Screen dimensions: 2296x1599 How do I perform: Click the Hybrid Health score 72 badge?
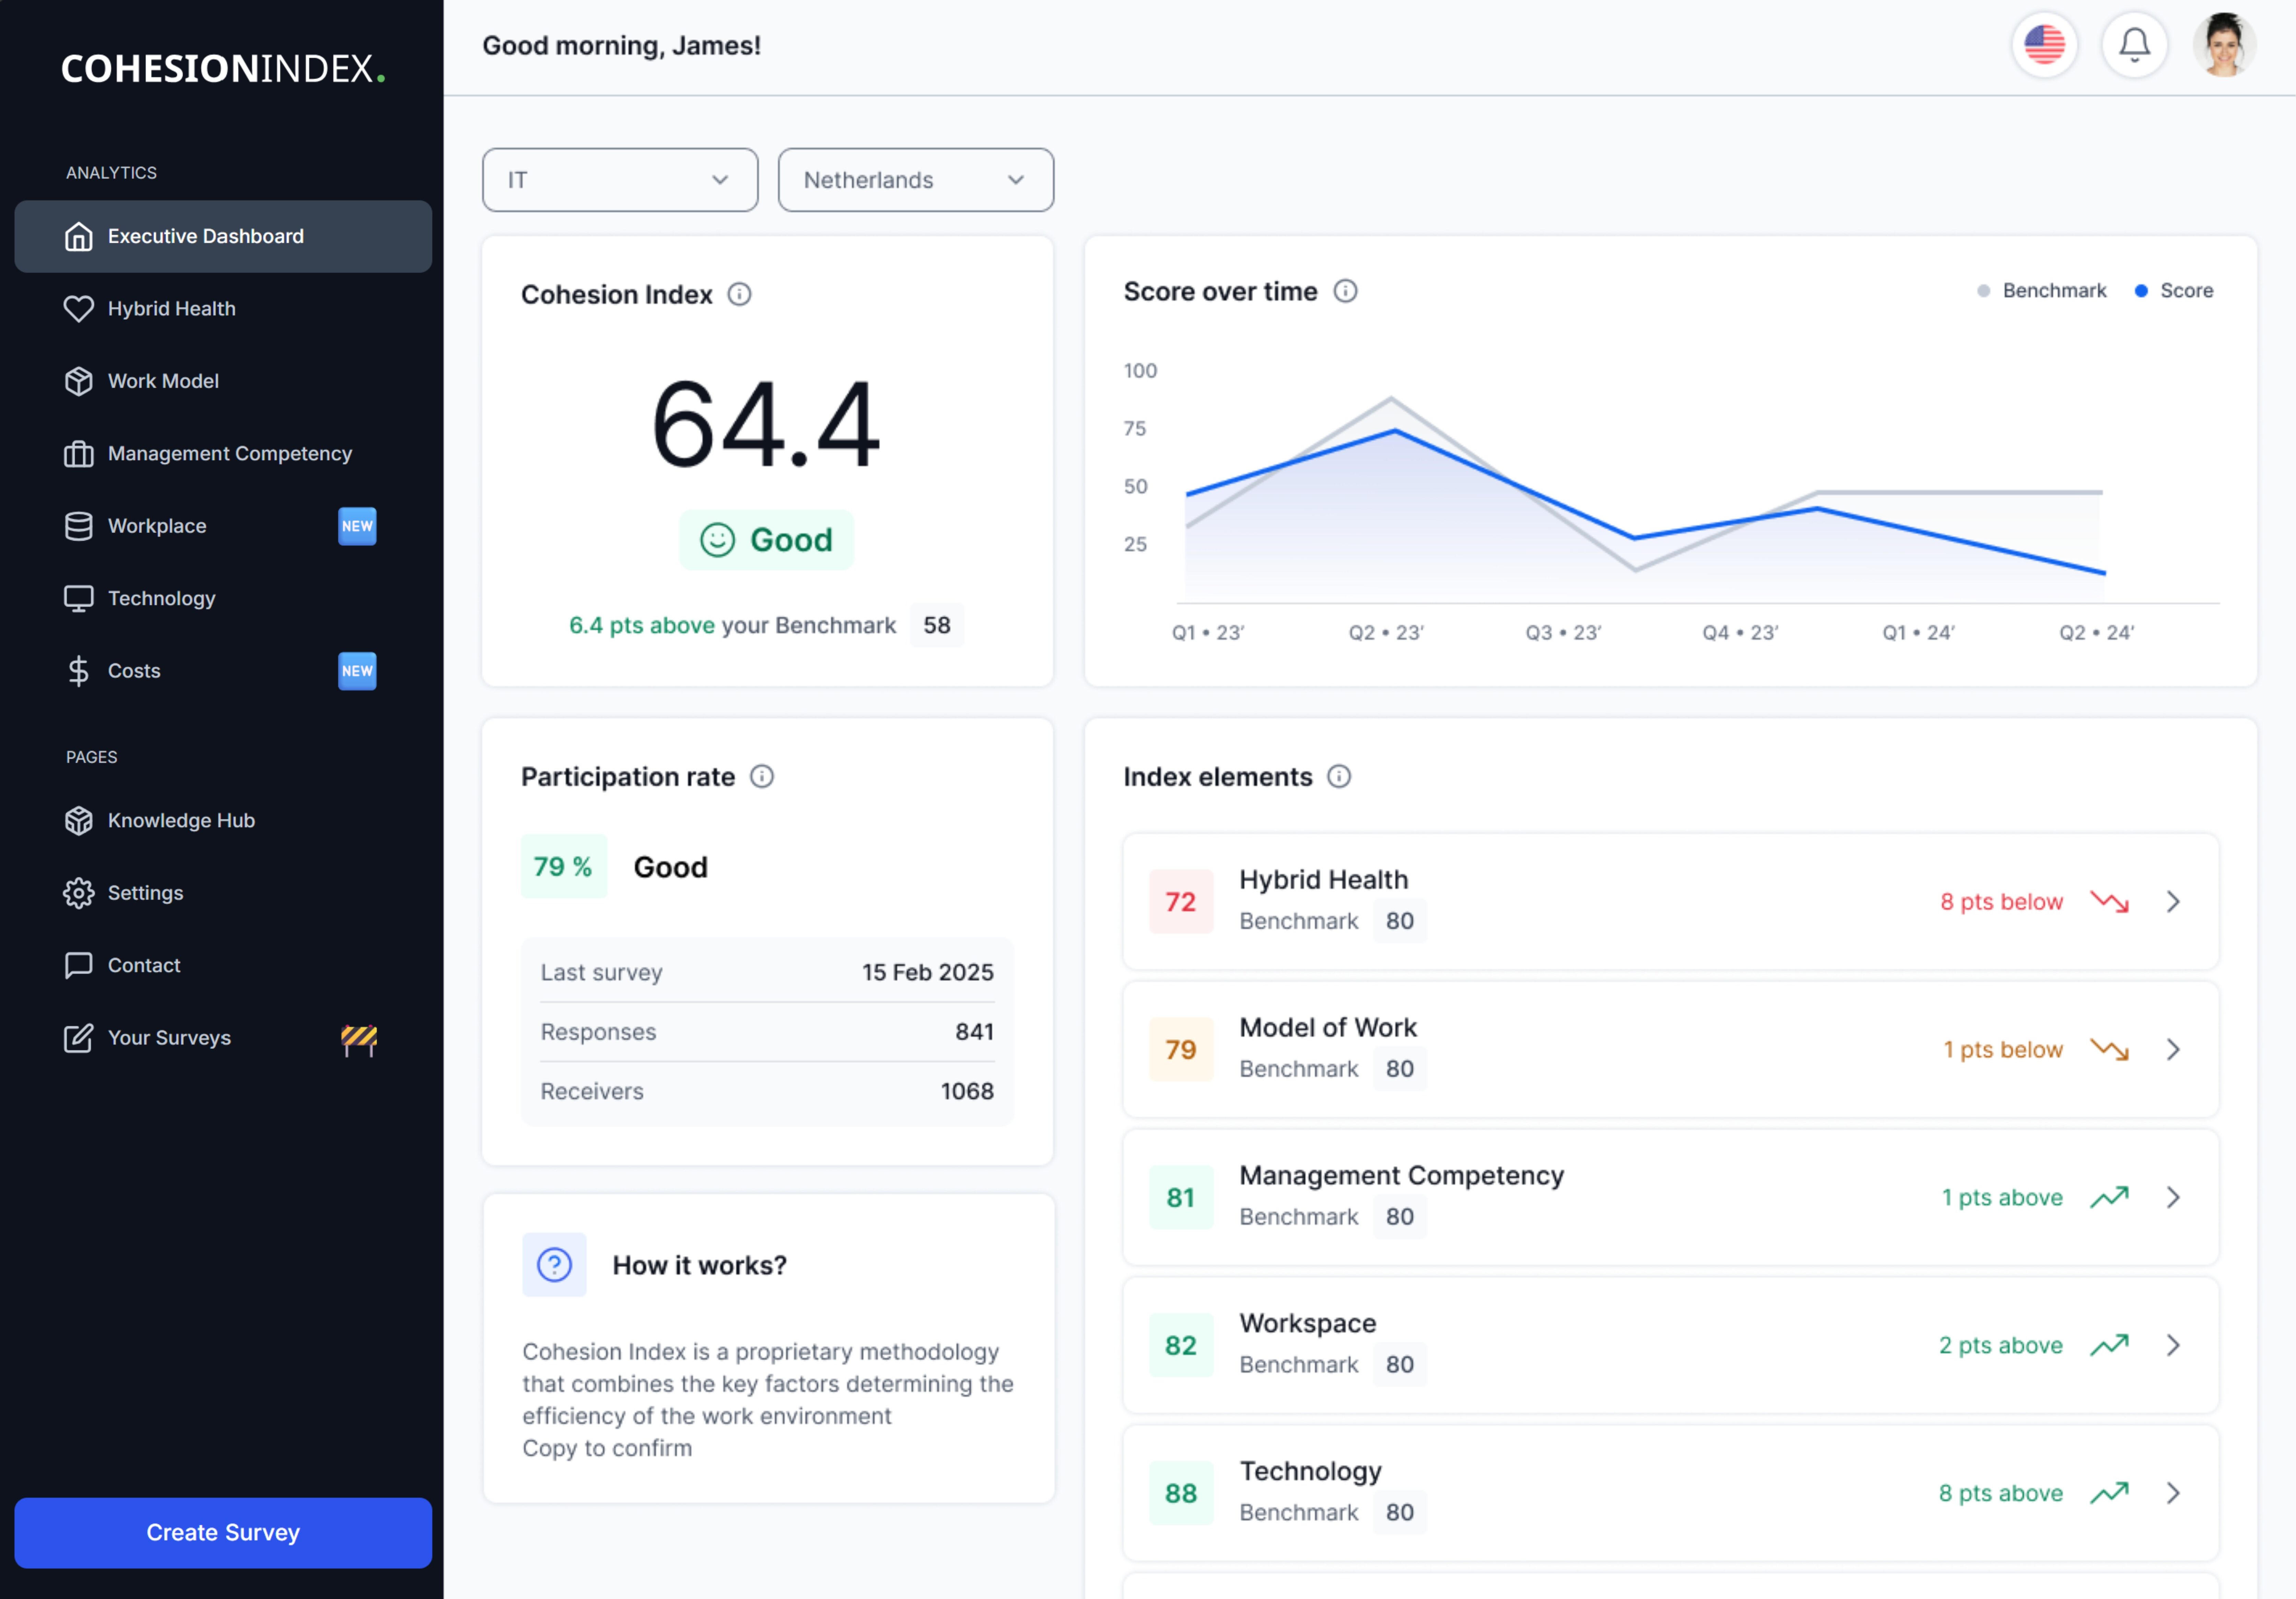click(1181, 901)
